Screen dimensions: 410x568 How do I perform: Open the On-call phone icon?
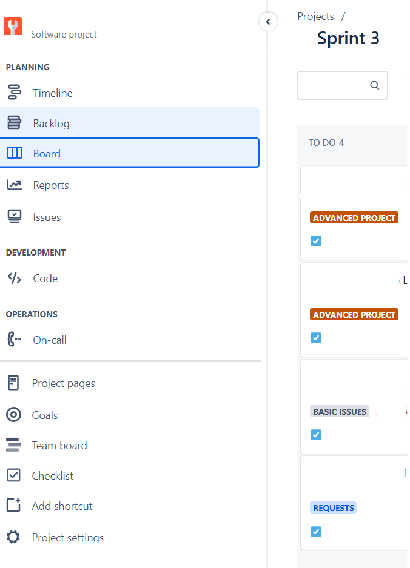pos(15,339)
